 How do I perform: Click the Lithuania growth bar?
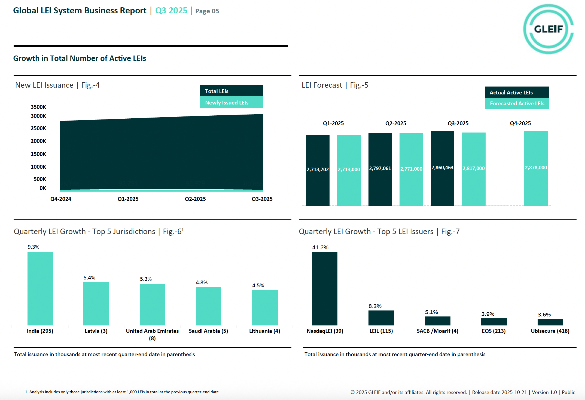click(265, 307)
